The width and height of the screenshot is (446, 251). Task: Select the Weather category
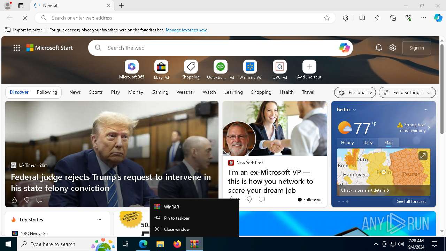click(185, 92)
